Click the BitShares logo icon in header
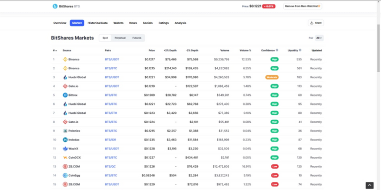 tap(55, 6)
